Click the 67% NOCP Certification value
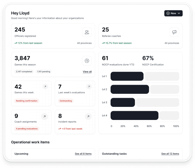Screen dimensions: 195x168 tap(148, 58)
